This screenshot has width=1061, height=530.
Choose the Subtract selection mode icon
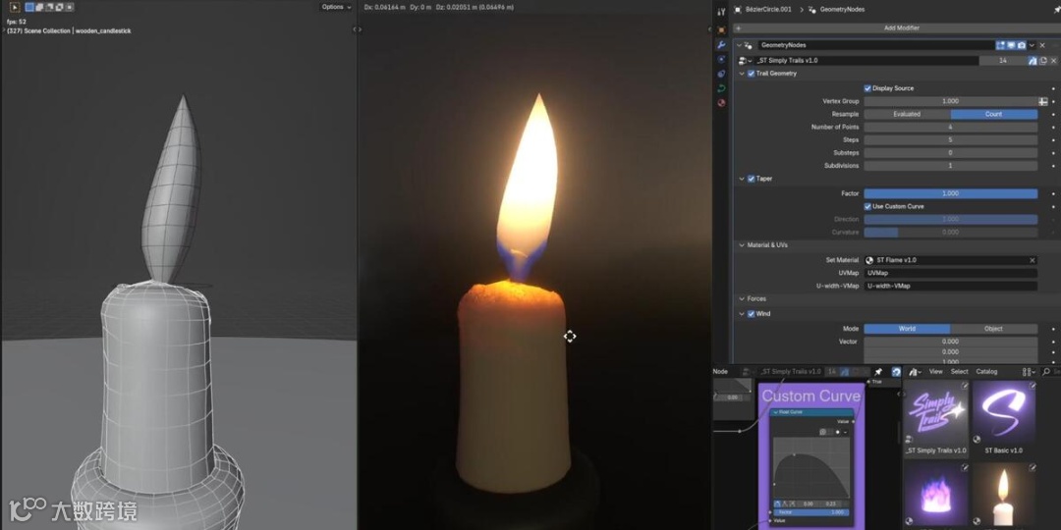tap(49, 7)
